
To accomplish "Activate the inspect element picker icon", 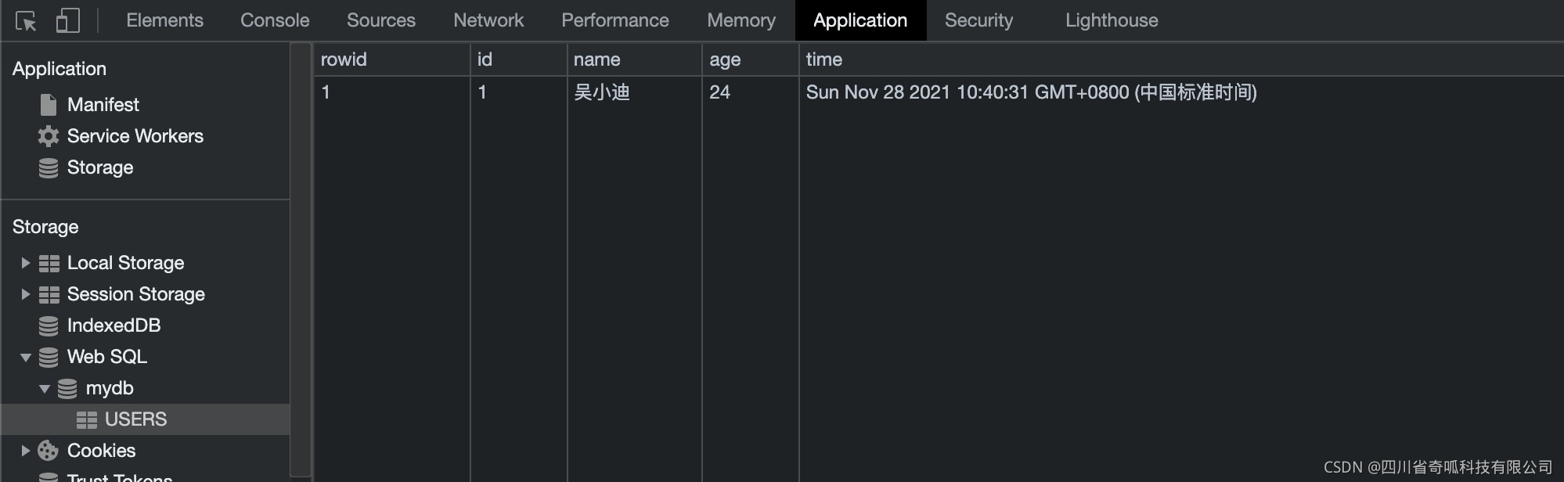I will click(x=26, y=21).
